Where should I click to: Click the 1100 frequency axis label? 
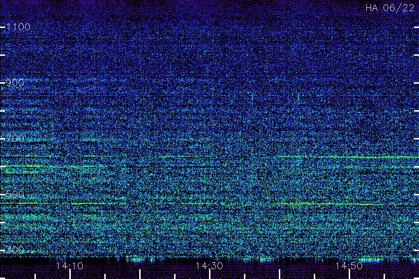18,27
